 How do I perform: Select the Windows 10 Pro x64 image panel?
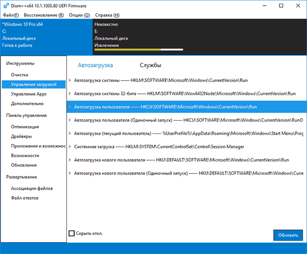(47, 37)
